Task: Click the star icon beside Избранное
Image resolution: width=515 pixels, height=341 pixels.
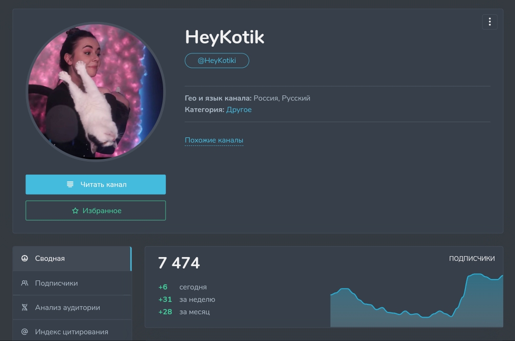Action: coord(75,211)
